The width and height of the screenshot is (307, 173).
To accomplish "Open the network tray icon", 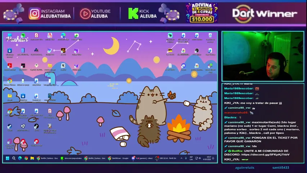I will 197,158.
